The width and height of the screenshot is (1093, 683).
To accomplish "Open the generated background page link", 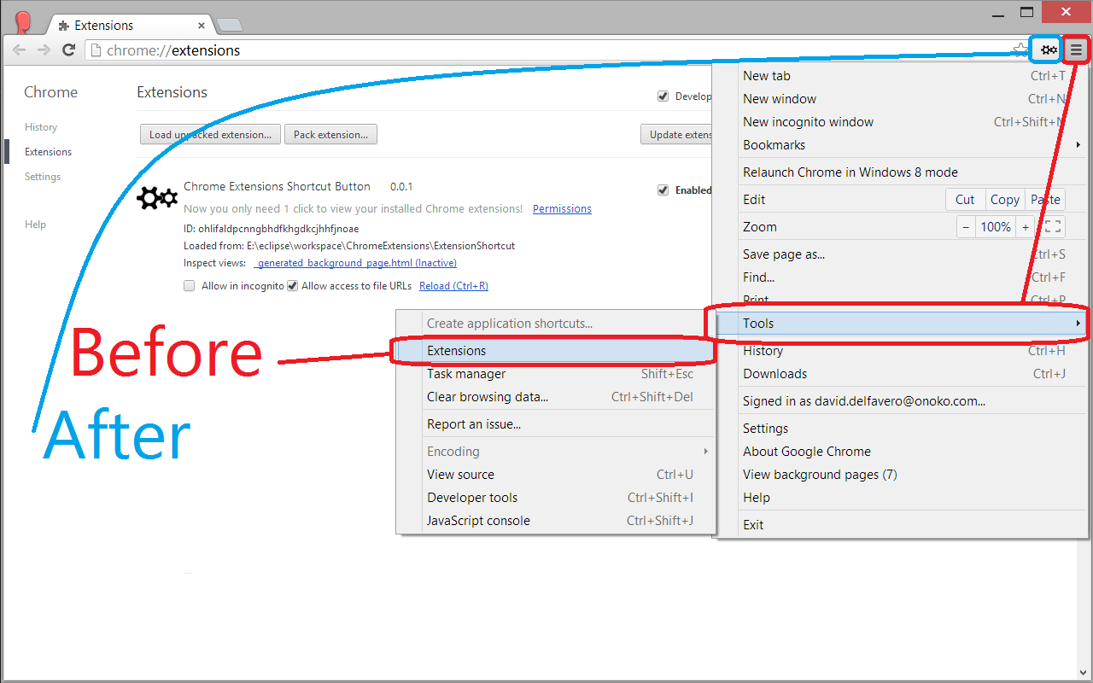I will click(x=355, y=263).
